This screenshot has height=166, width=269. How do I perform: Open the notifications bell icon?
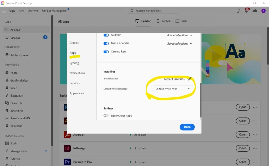(x=247, y=11)
